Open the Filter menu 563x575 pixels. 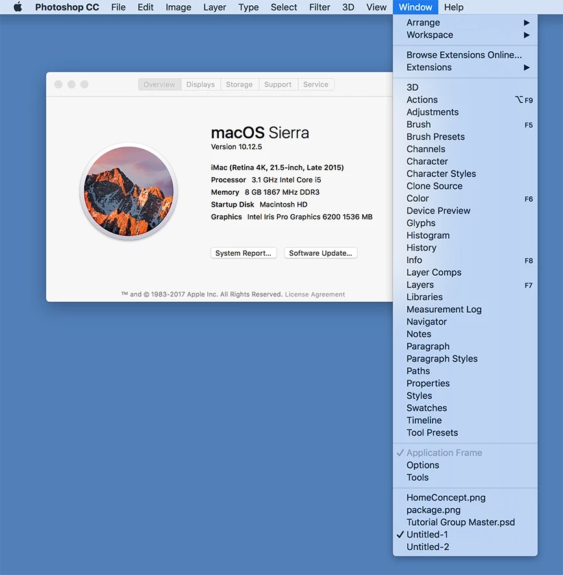319,7
